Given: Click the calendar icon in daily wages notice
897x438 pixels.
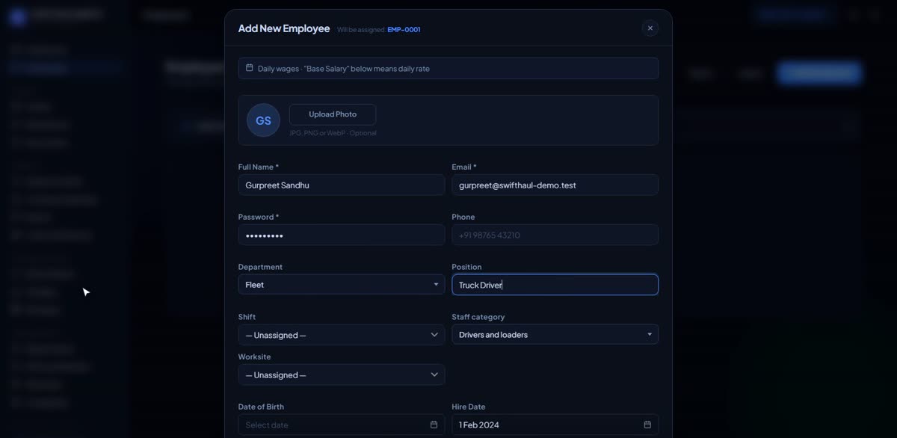Looking at the screenshot, I should [x=250, y=68].
